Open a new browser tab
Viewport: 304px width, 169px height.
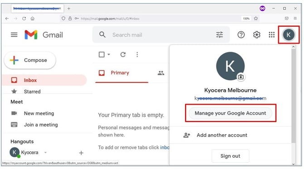point(69,9)
